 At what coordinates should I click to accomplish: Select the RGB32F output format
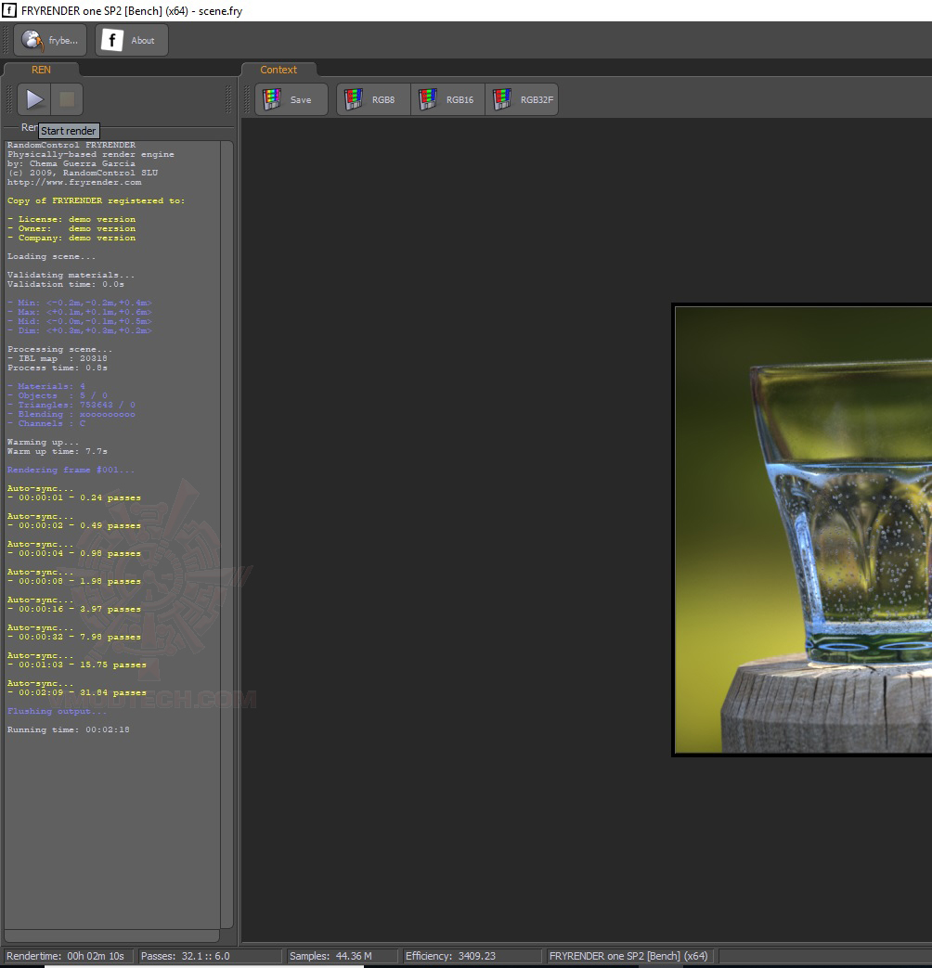point(522,99)
